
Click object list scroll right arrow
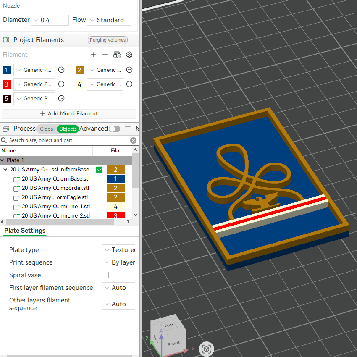click(129, 222)
